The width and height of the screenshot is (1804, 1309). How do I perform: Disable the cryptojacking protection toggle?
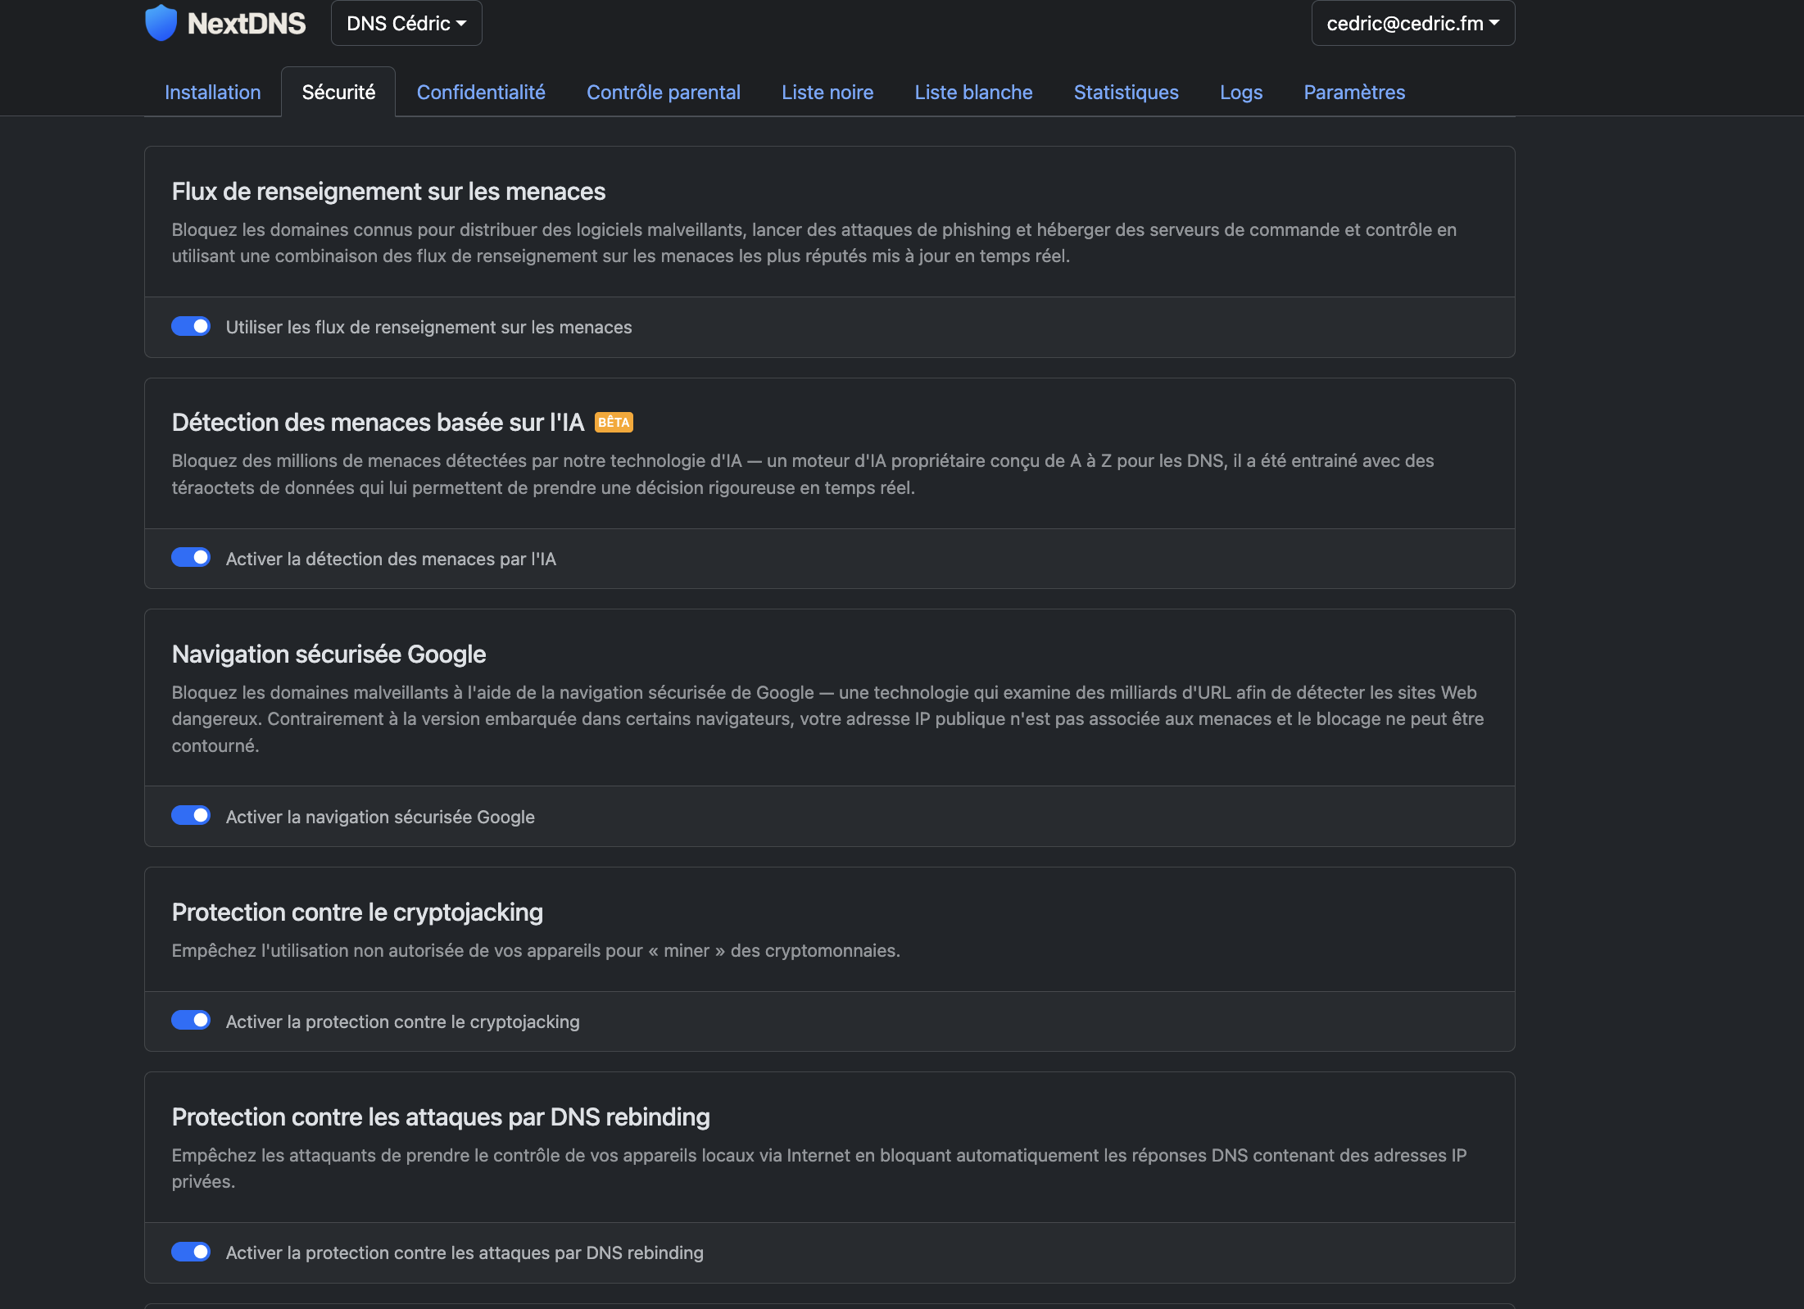(x=191, y=1021)
